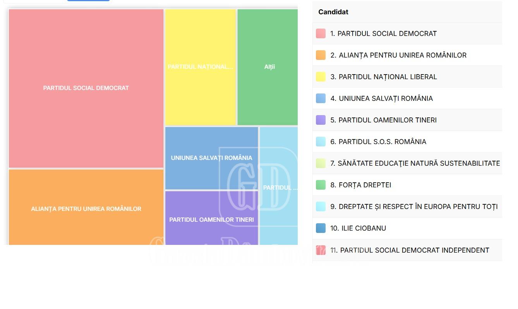The height and width of the screenshot is (309, 518).
Task: Click the orange swatch for Alianța pentru Unirea Românilor
Action: (x=321, y=55)
